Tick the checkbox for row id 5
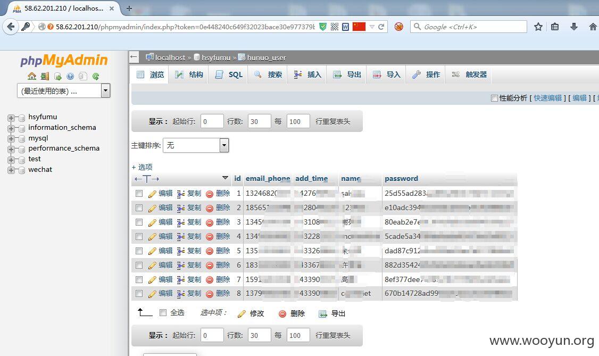This screenshot has height=356, width=599. [139, 251]
